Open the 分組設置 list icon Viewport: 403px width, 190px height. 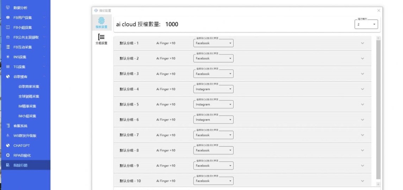(x=101, y=37)
